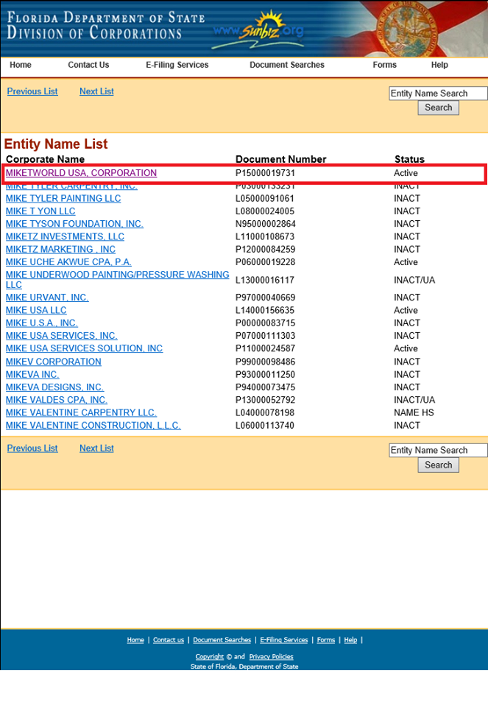The width and height of the screenshot is (488, 707).
Task: Open MIKETWORLD USA, CORPORATION record
Action: click(81, 173)
